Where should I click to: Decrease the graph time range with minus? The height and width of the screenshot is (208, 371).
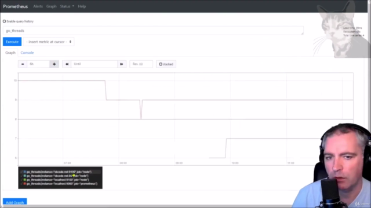point(23,64)
